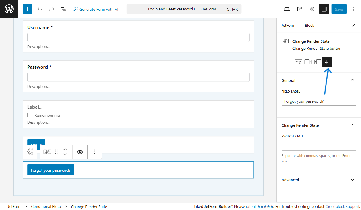Select the parent Conditional Block from block toolbar
361x210 pixels.
(x=30, y=151)
